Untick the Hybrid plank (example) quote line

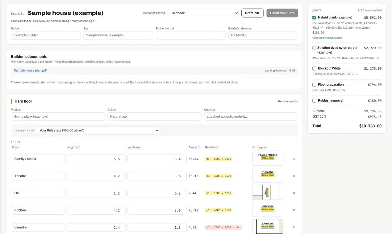coord(314,18)
